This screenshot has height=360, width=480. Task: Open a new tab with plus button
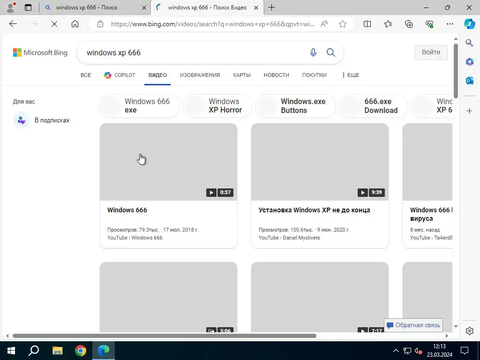[271, 7]
